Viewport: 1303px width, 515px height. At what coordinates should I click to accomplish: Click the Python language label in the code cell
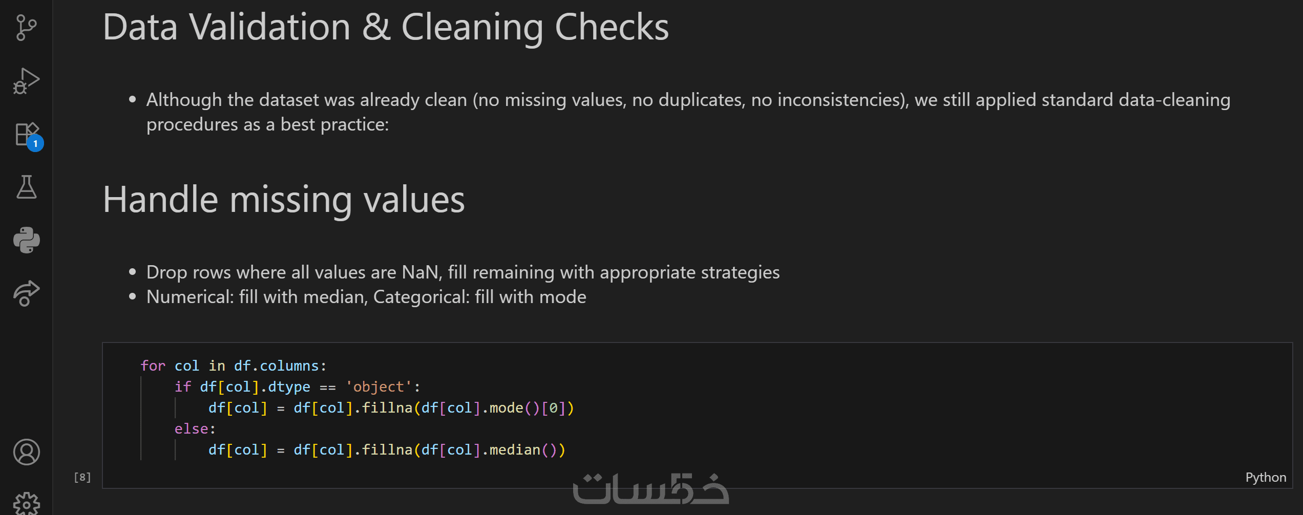tap(1265, 477)
